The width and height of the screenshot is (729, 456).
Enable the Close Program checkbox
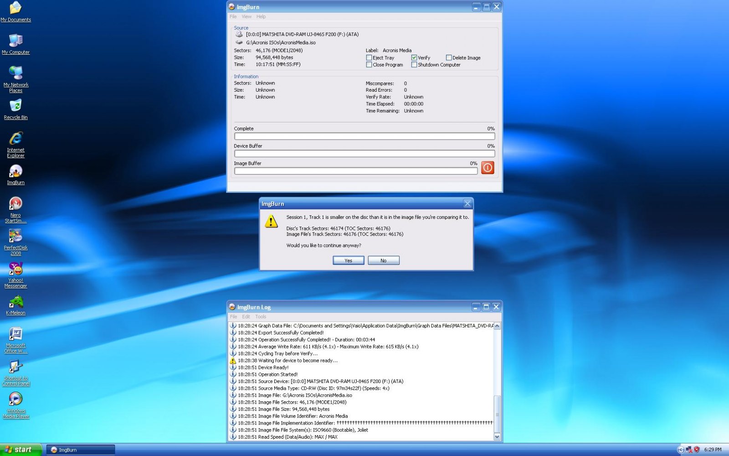[369, 65]
